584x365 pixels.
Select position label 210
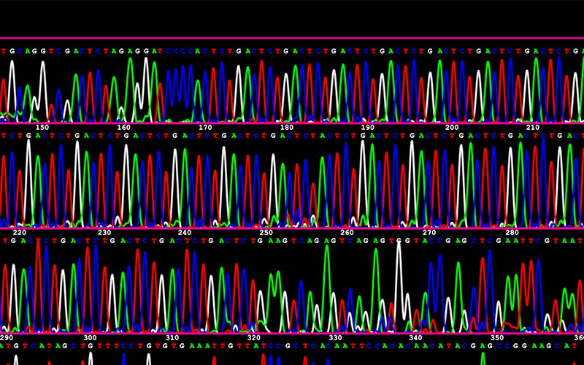coord(533,127)
